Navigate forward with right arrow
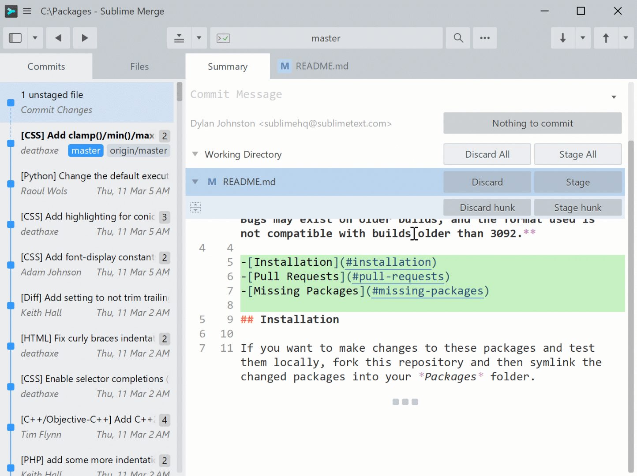This screenshot has width=637, height=476. 85,38
